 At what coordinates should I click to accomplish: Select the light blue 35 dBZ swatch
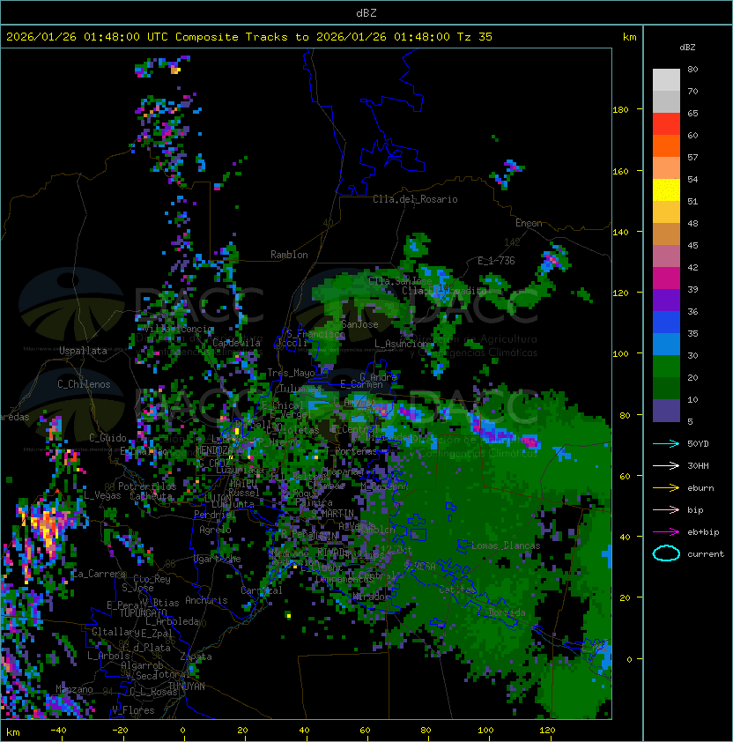pos(666,344)
